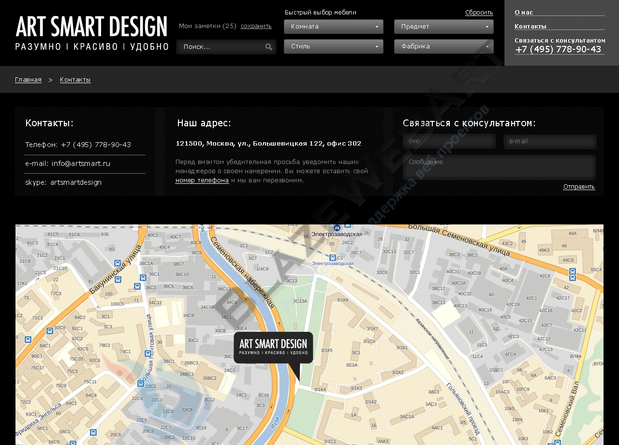Click the search magnifier icon
The height and width of the screenshot is (445, 619).
(268, 47)
